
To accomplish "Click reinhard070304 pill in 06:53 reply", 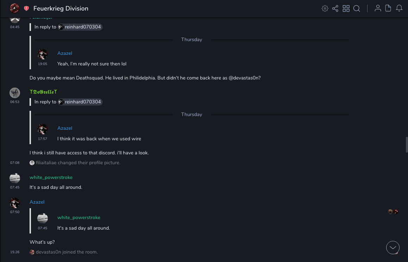I will (x=80, y=102).
